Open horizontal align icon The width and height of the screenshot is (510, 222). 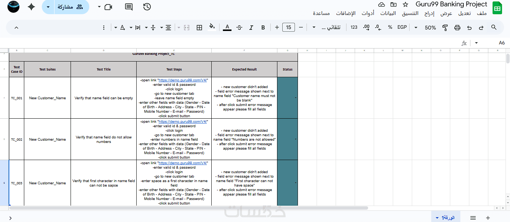[x=168, y=27]
